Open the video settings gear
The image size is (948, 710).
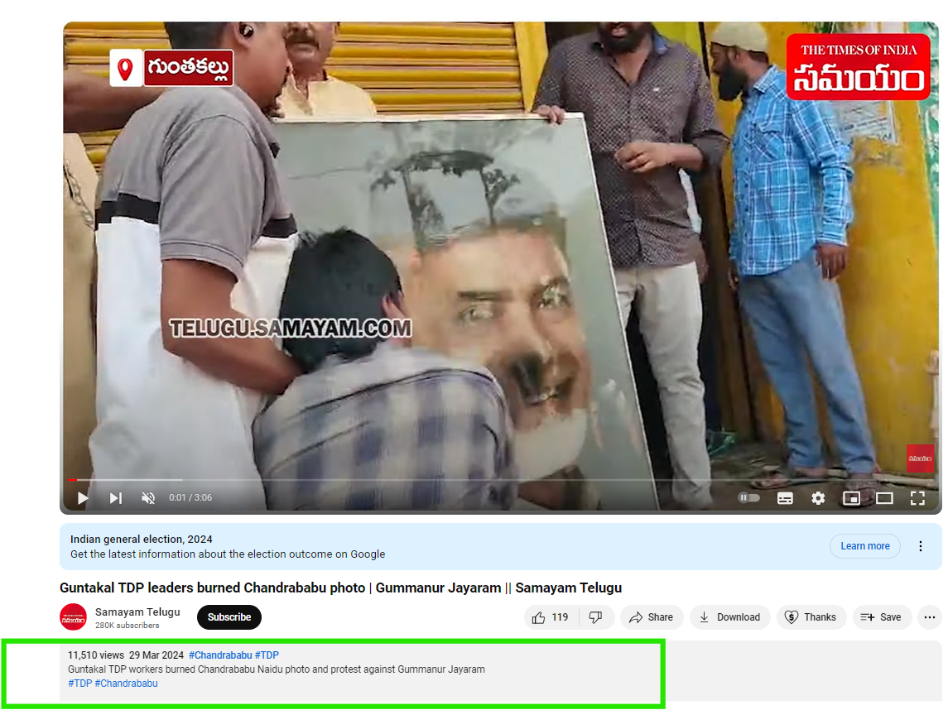(x=818, y=498)
